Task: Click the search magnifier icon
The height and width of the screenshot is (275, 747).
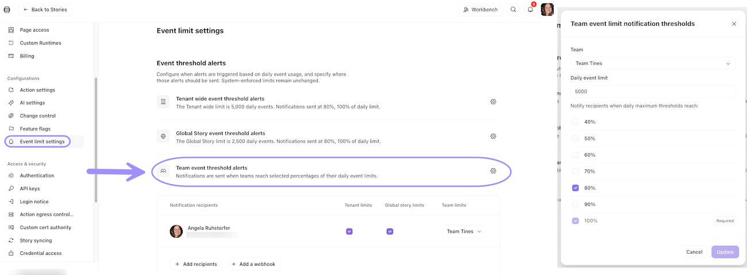Action: tap(513, 10)
